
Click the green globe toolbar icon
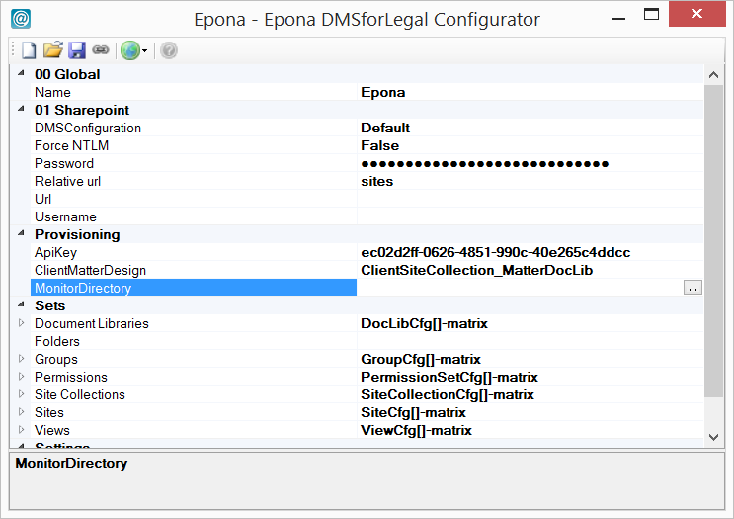click(x=130, y=50)
